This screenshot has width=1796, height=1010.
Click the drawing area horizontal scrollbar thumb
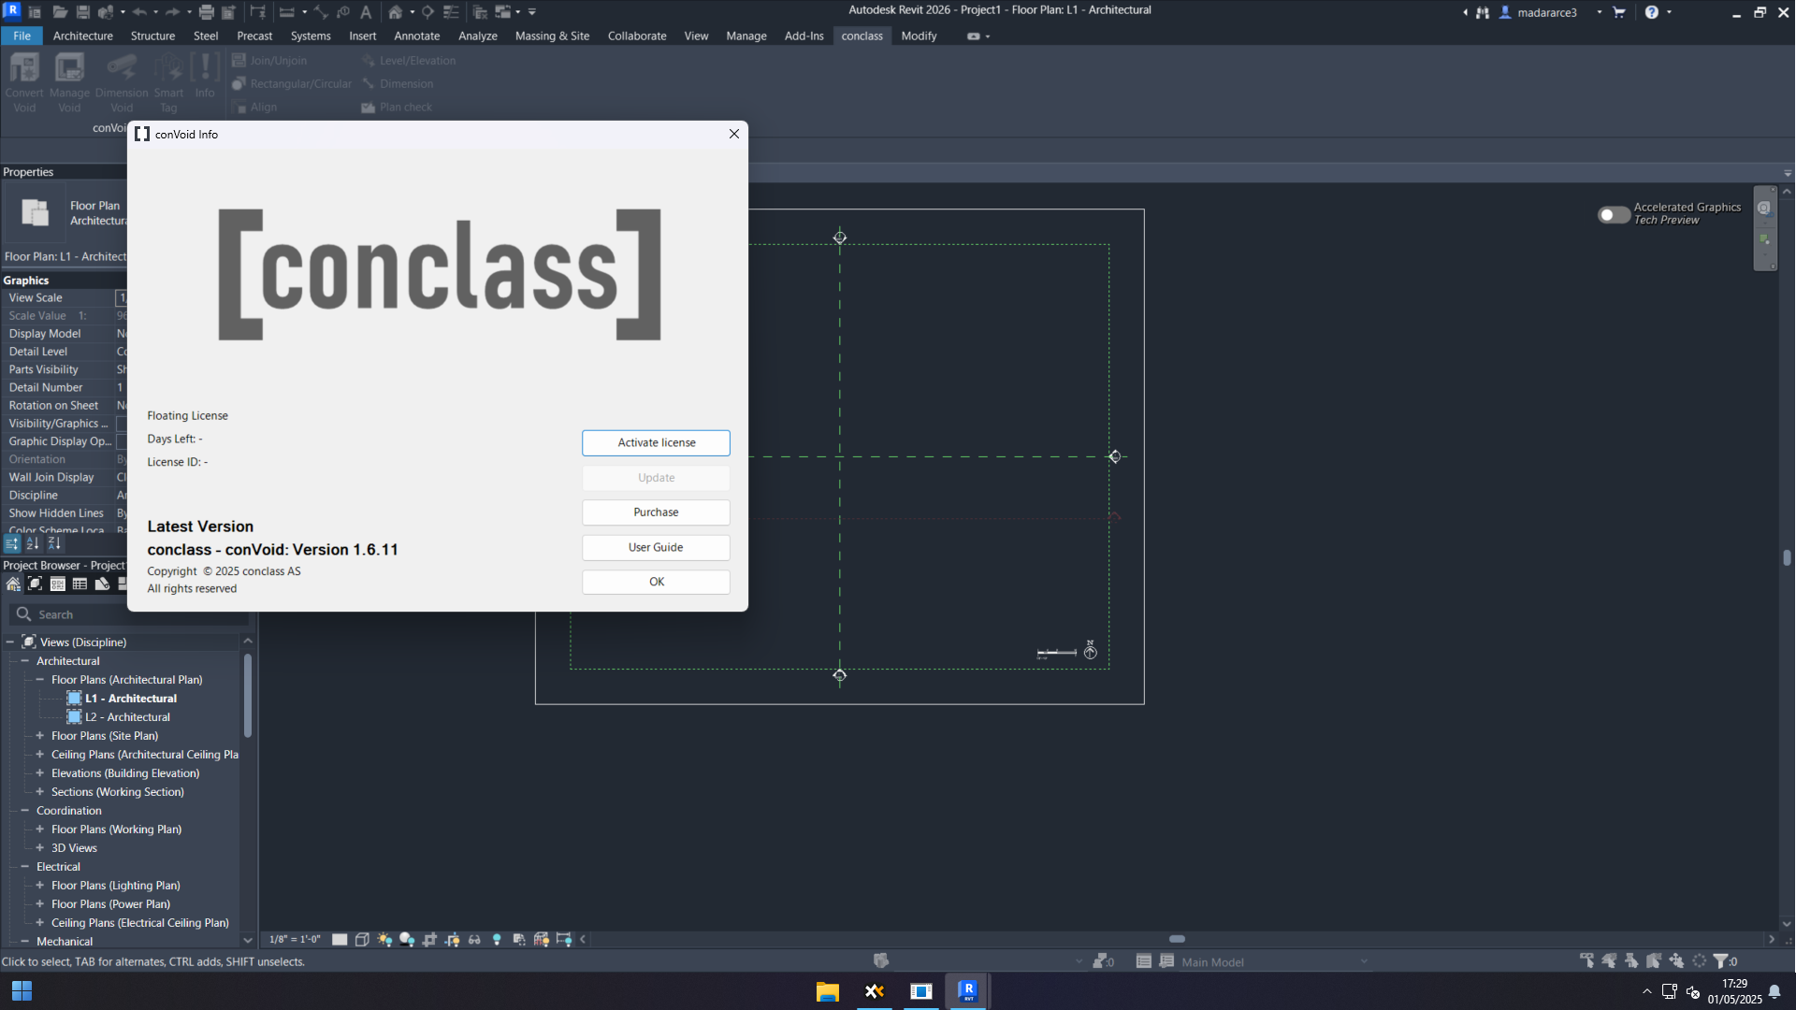point(1177,939)
